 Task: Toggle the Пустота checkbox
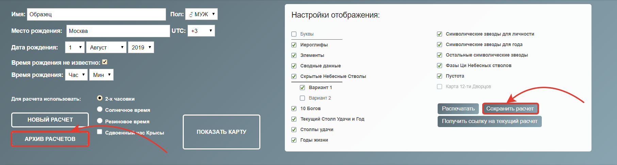440,76
